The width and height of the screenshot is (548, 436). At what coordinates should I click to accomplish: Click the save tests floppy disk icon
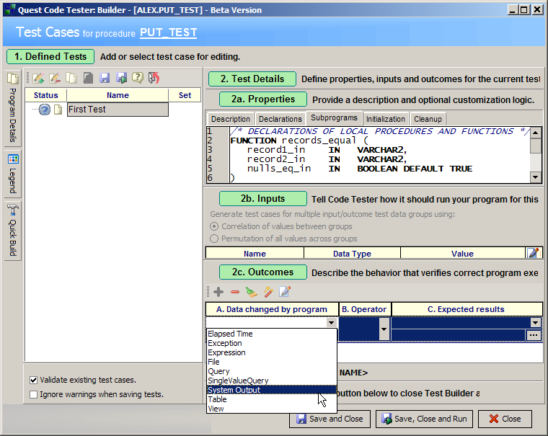[x=105, y=78]
